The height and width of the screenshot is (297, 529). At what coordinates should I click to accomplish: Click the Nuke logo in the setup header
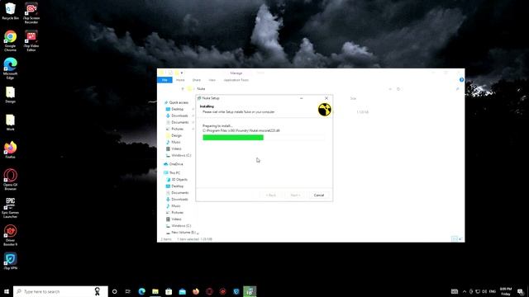point(325,110)
